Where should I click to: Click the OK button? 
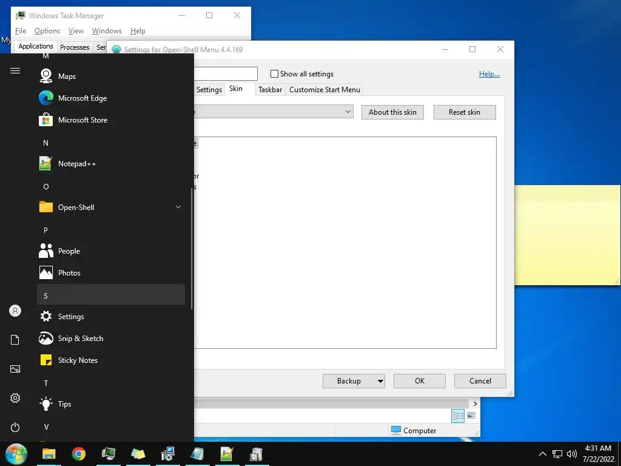420,381
